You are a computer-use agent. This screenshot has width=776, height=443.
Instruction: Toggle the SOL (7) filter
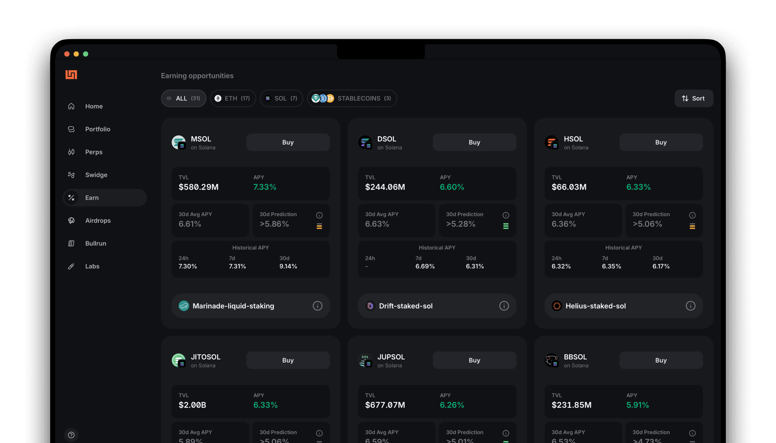pyautogui.click(x=281, y=98)
